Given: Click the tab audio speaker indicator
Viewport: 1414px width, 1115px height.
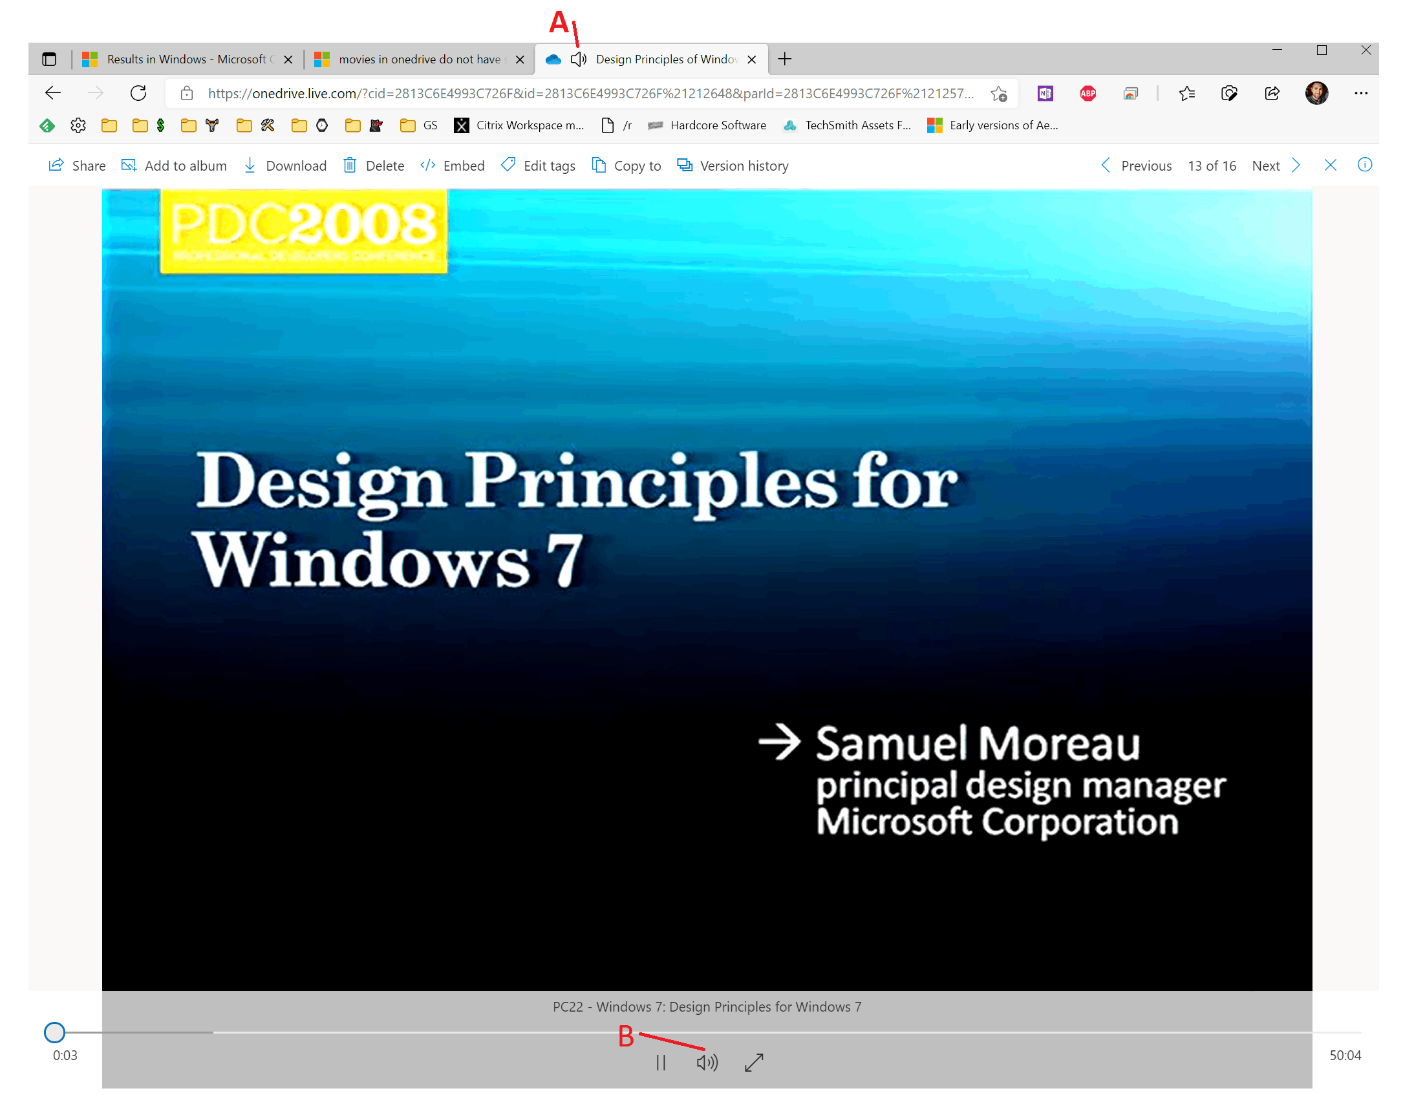Looking at the screenshot, I should (579, 59).
